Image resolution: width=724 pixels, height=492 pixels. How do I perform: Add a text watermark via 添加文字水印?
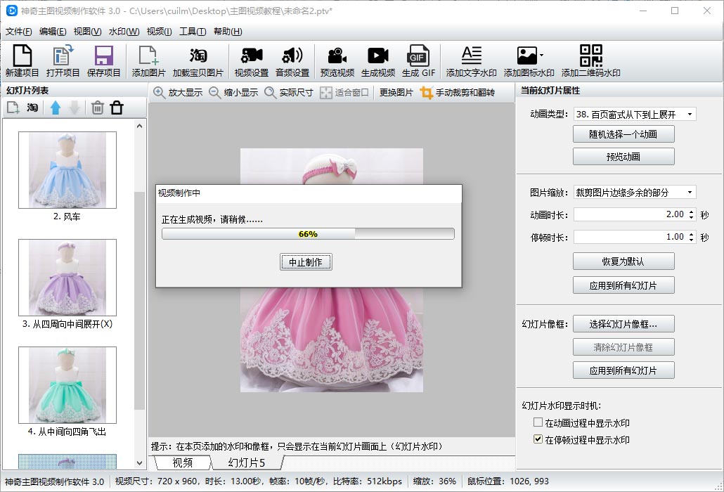[x=471, y=61]
